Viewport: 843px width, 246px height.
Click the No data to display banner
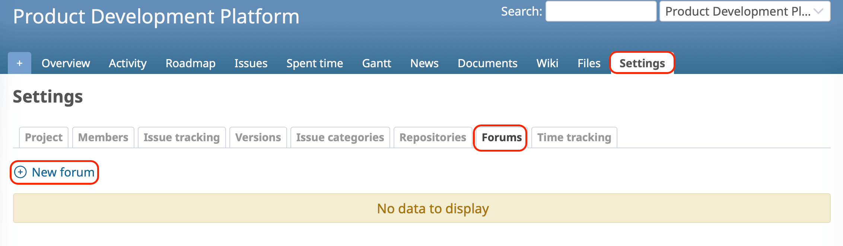point(432,208)
